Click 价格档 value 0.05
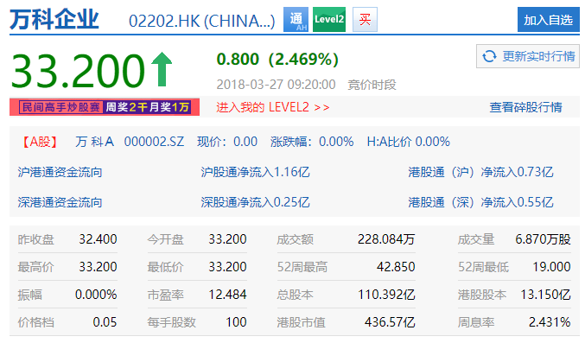This screenshot has height=343, width=585. 105,322
